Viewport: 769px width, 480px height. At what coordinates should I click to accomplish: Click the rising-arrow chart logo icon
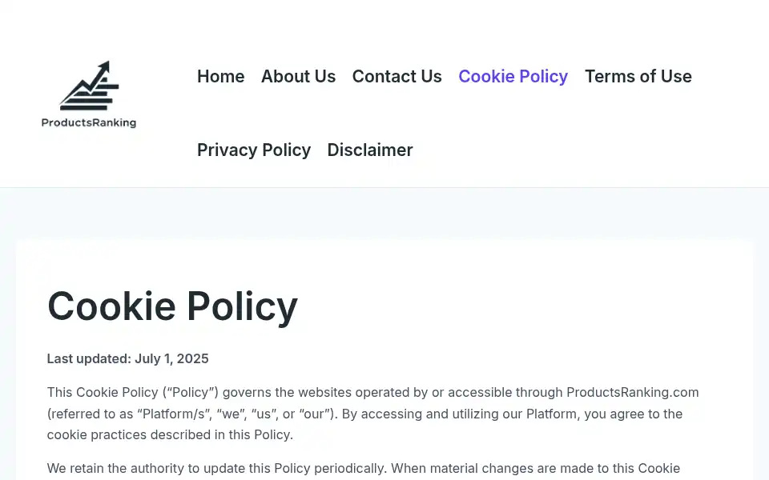click(89, 86)
